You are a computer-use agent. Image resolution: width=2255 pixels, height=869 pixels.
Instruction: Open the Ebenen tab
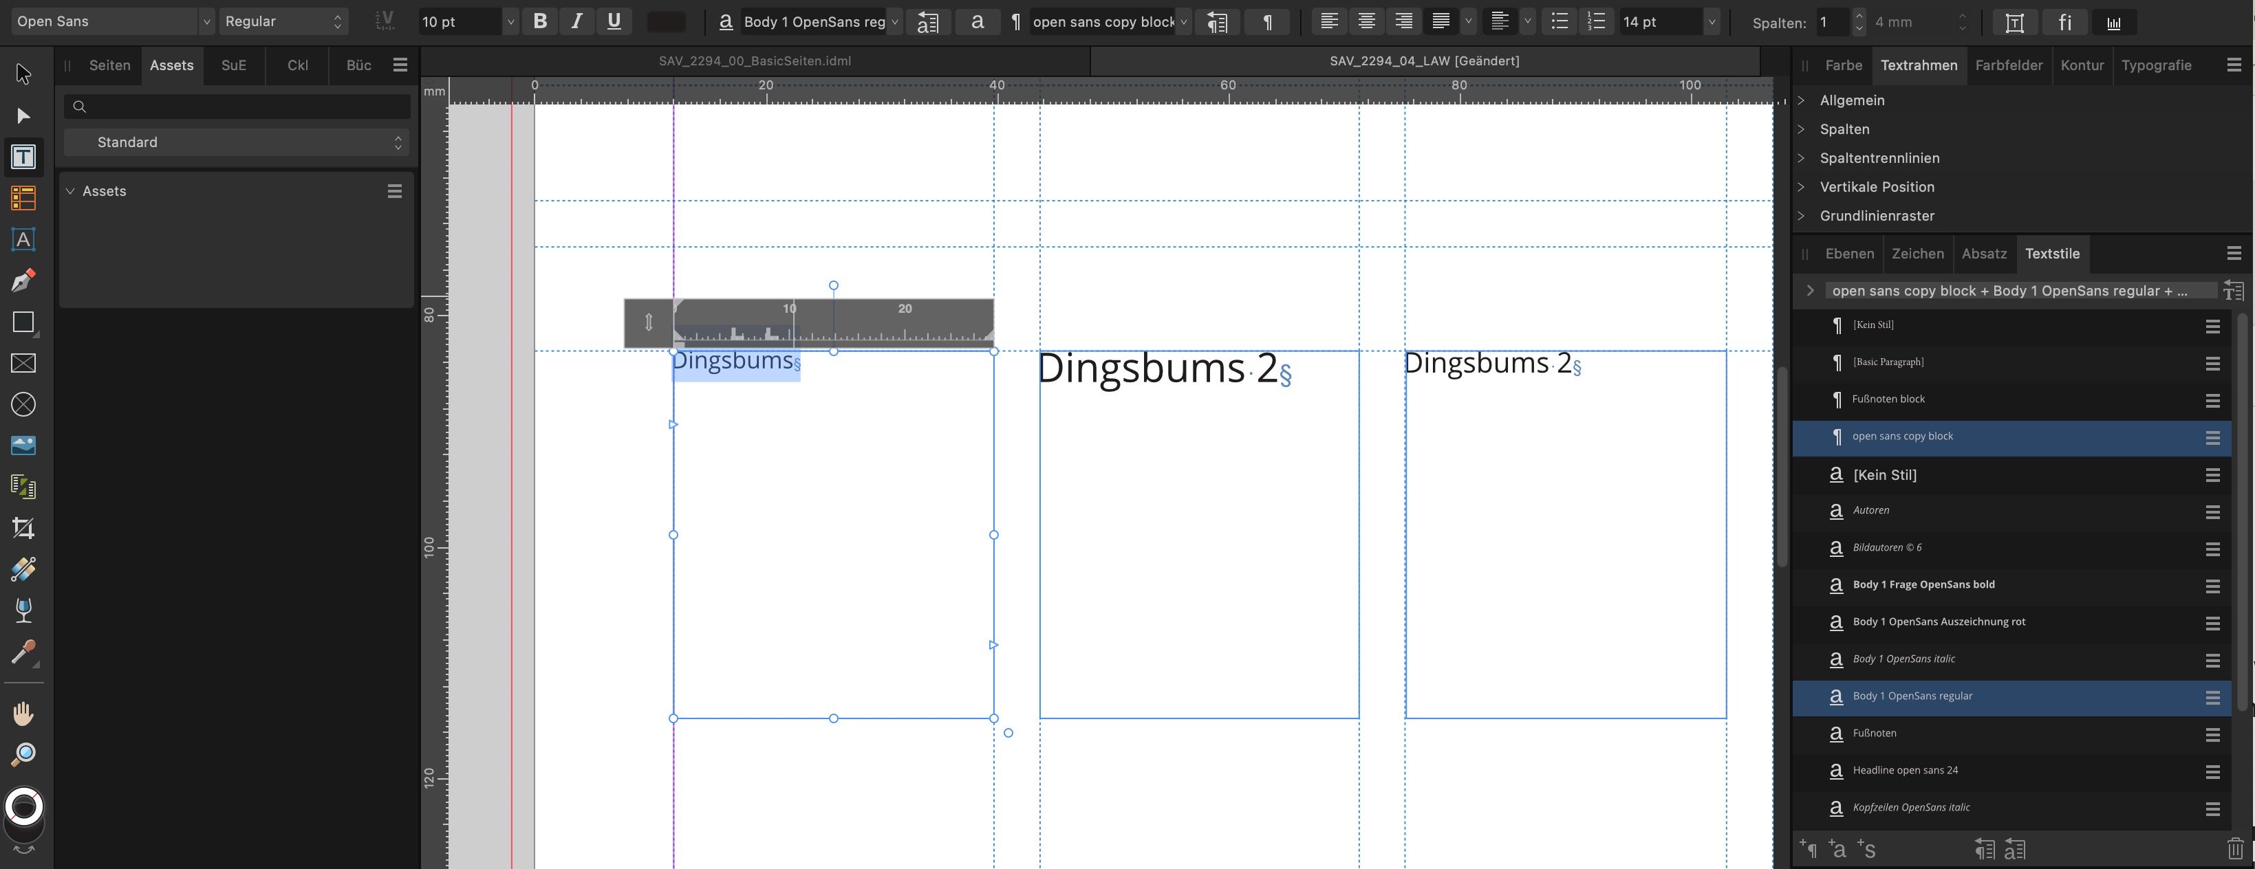click(x=1849, y=253)
